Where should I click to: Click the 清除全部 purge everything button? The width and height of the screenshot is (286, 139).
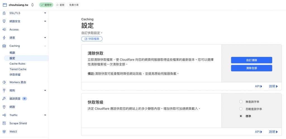252,68
